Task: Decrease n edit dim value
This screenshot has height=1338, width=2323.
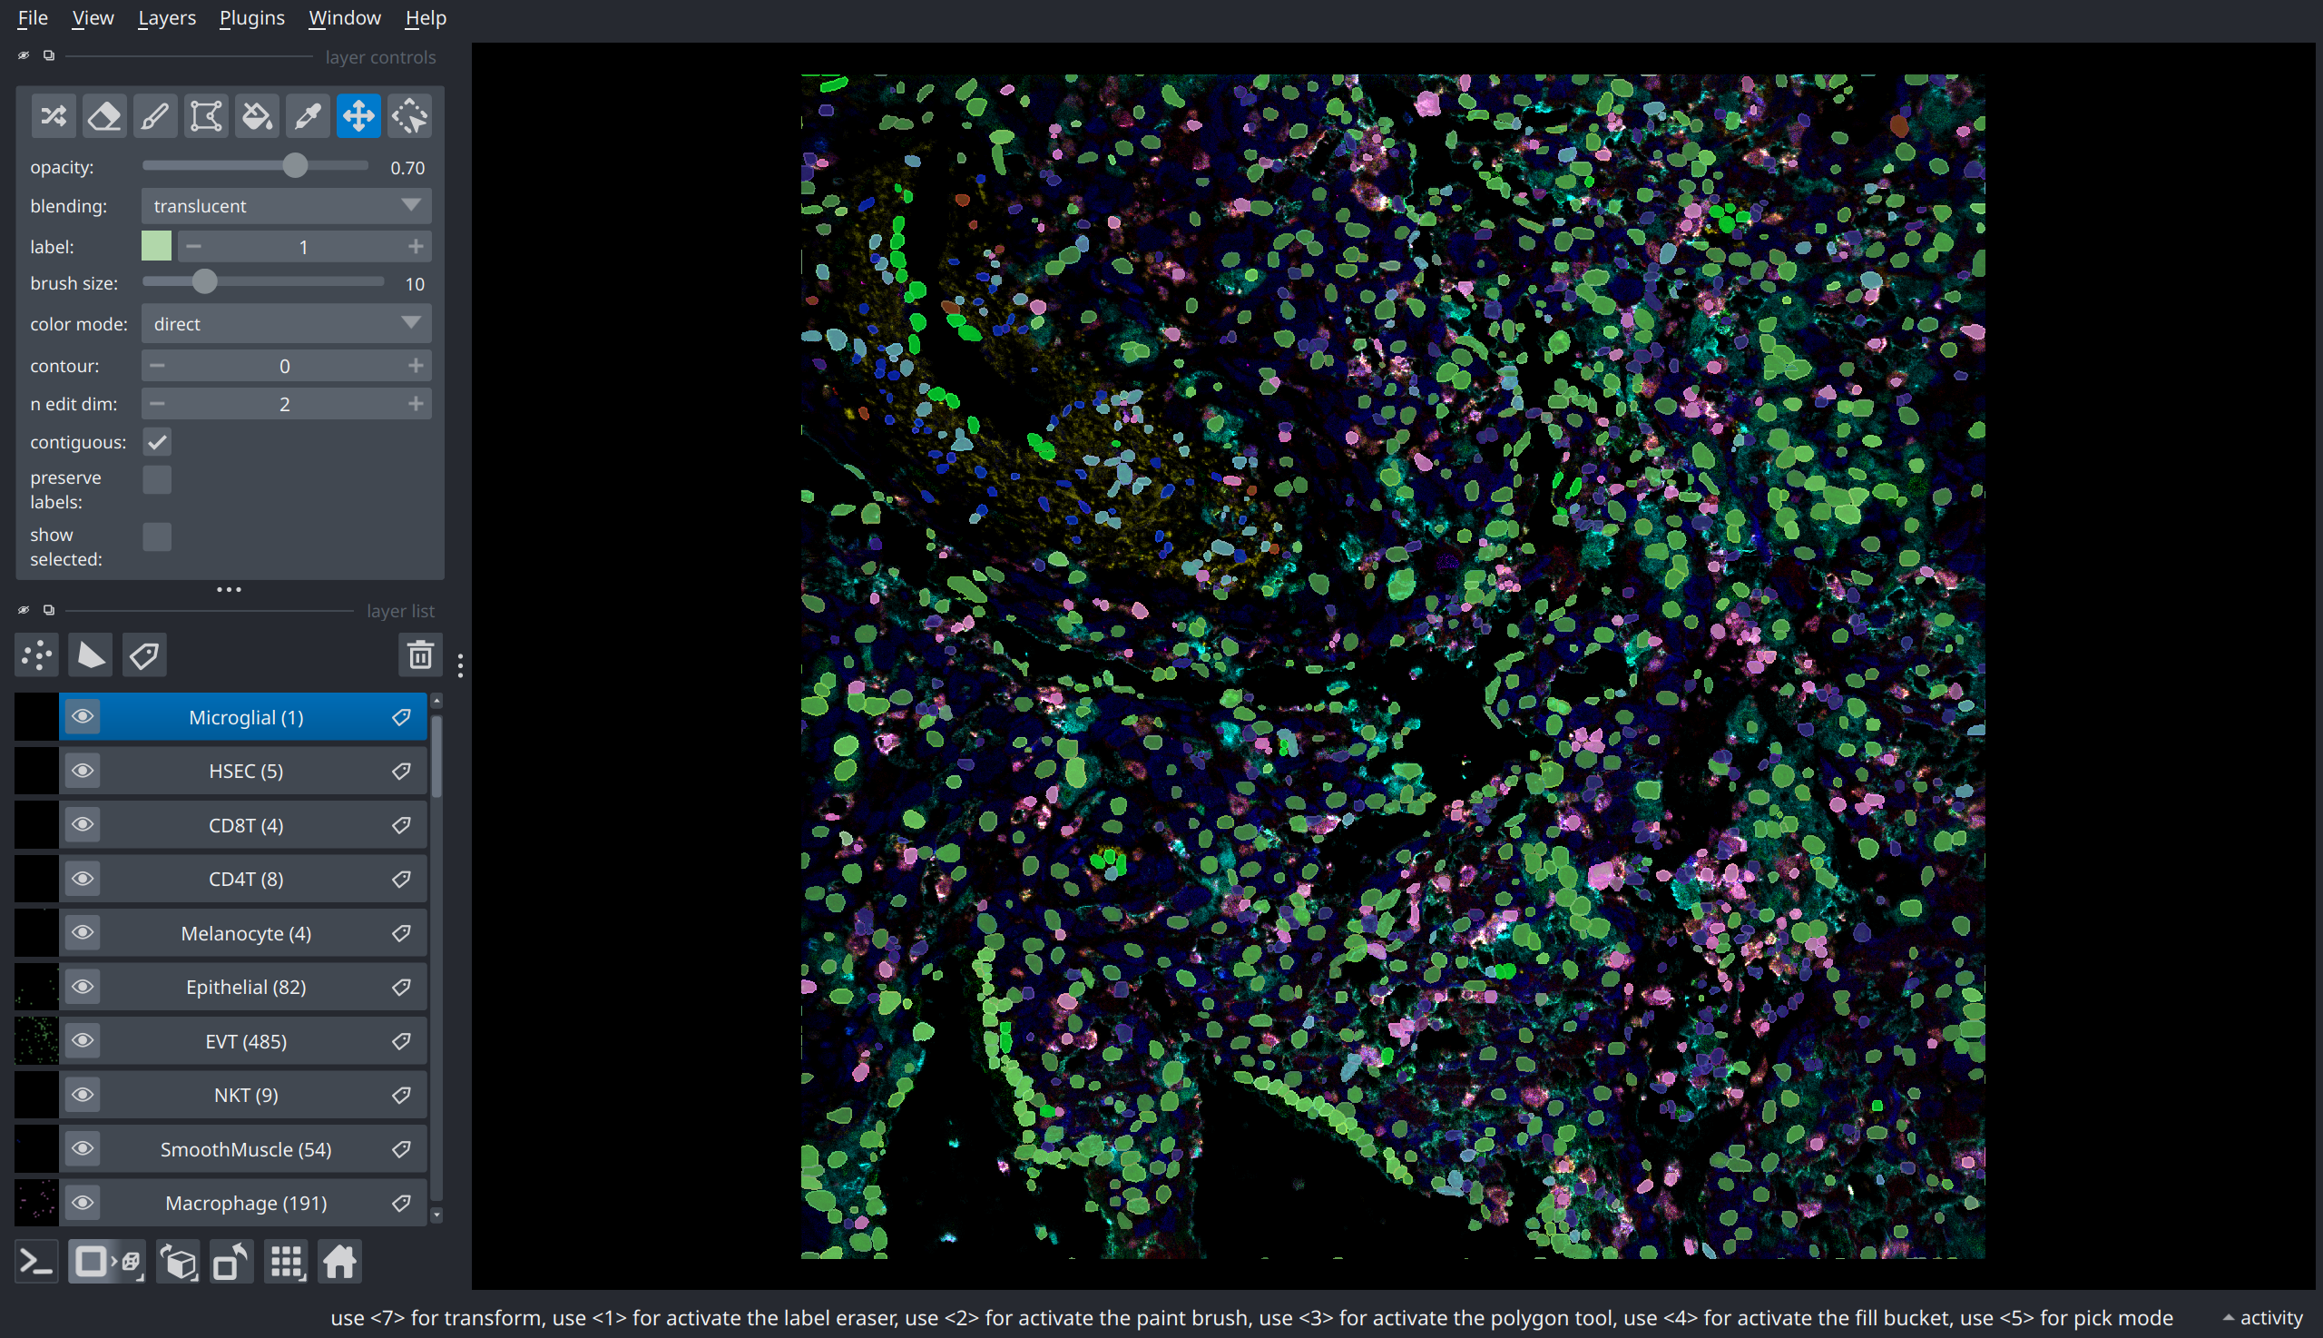Action: tap(157, 403)
